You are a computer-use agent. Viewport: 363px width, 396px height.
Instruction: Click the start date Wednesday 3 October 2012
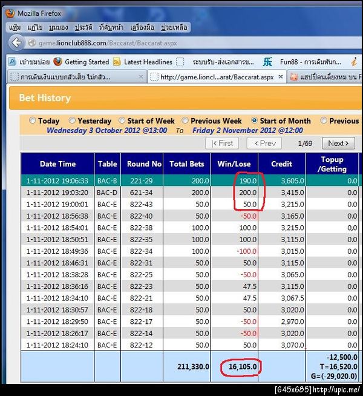click(x=106, y=130)
